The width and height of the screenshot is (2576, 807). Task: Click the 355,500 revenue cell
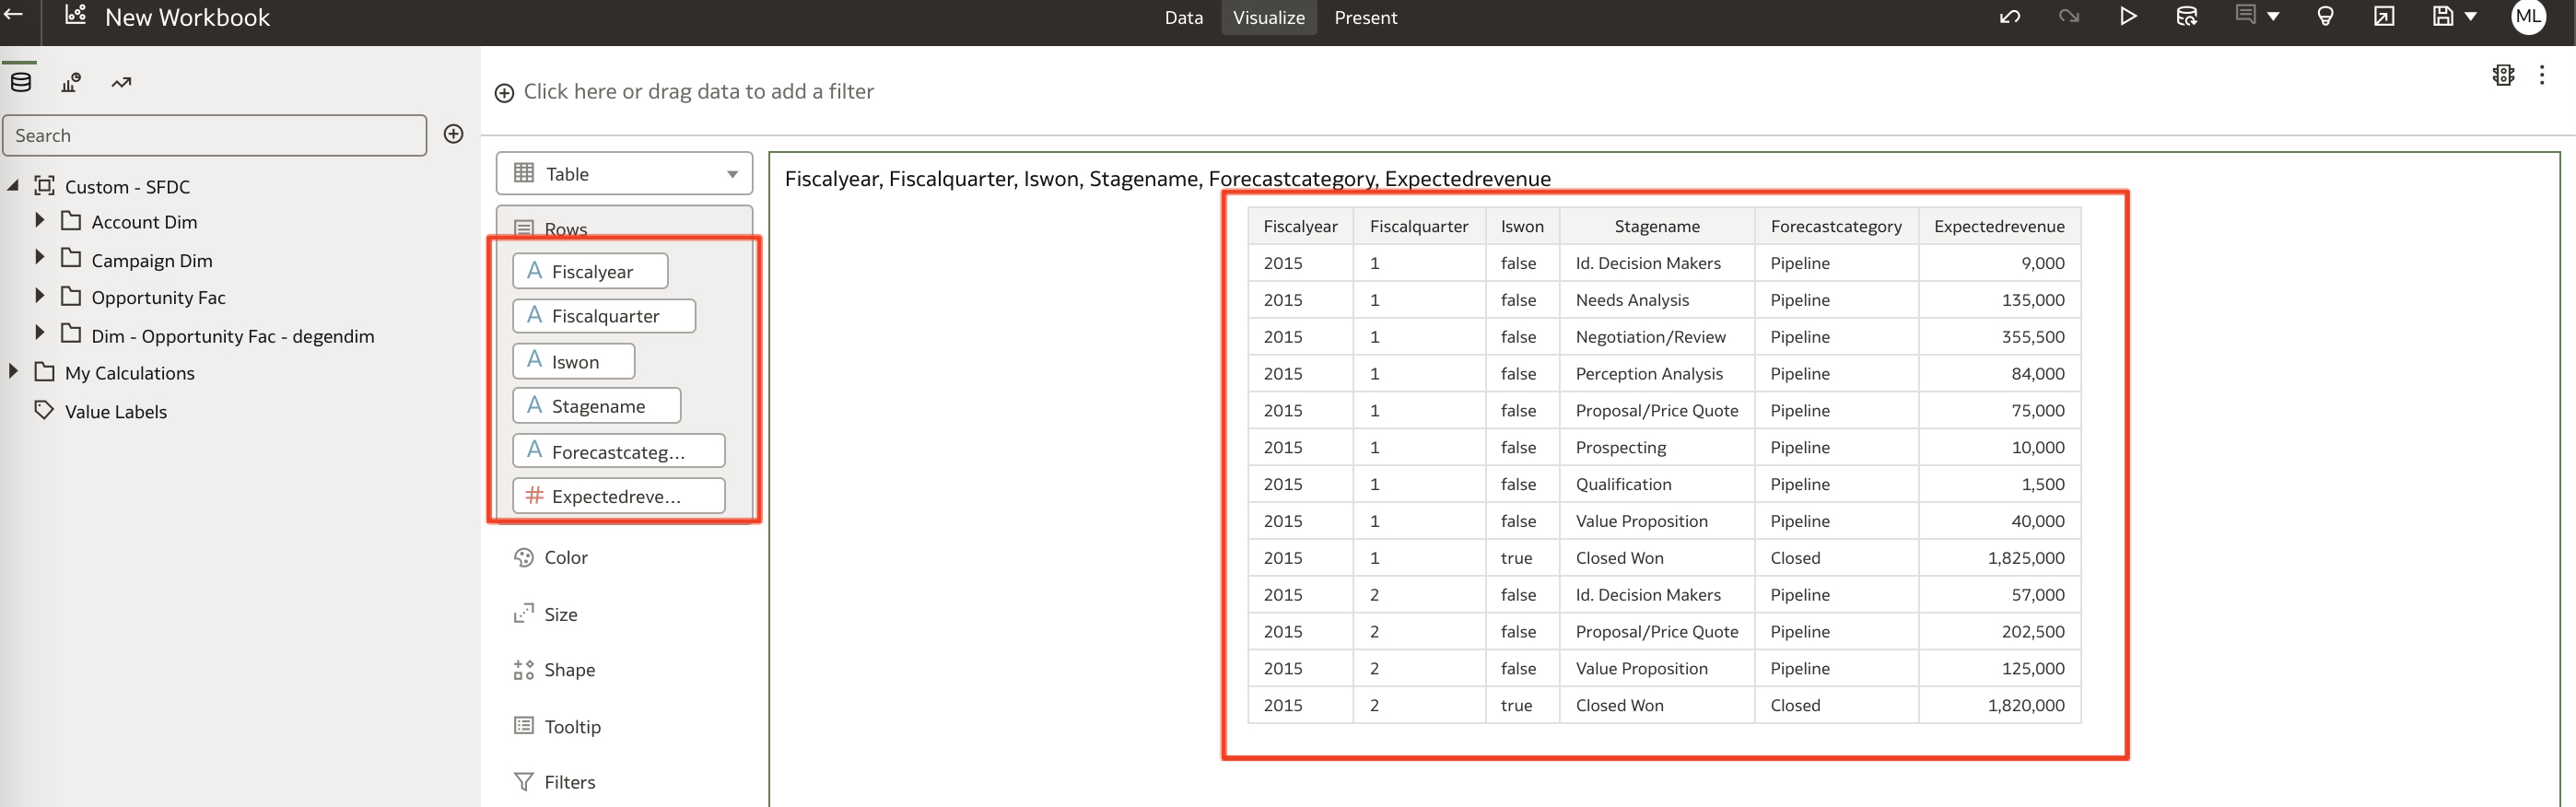coord(1999,337)
